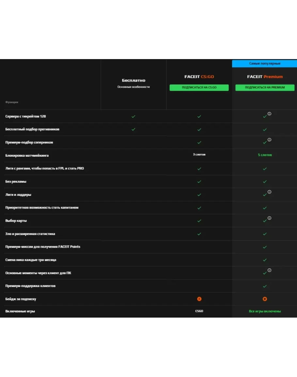The image size is (297, 377).
Task: Select the 'Бесплатно' plan header
Action: [x=133, y=80]
